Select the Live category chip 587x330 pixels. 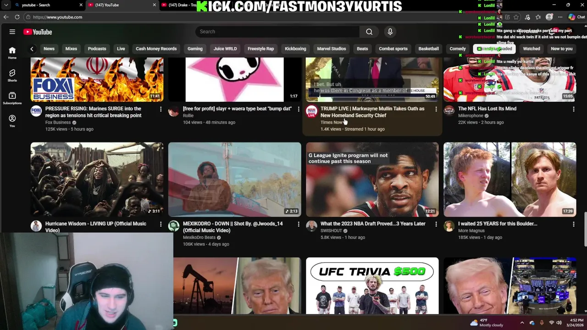121,49
